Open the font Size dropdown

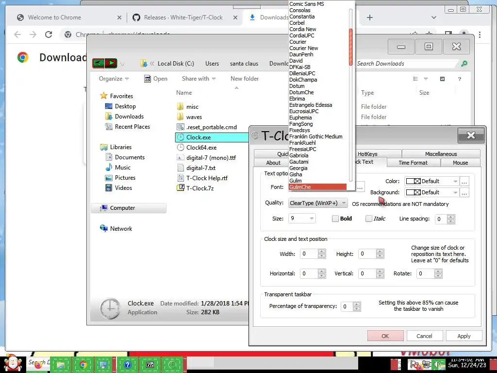pyautogui.click(x=302, y=218)
